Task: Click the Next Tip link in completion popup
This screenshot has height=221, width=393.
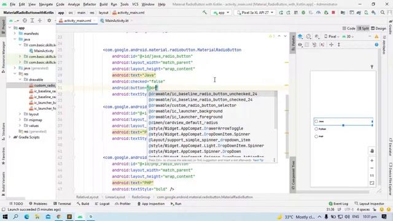Action: click(x=258, y=160)
